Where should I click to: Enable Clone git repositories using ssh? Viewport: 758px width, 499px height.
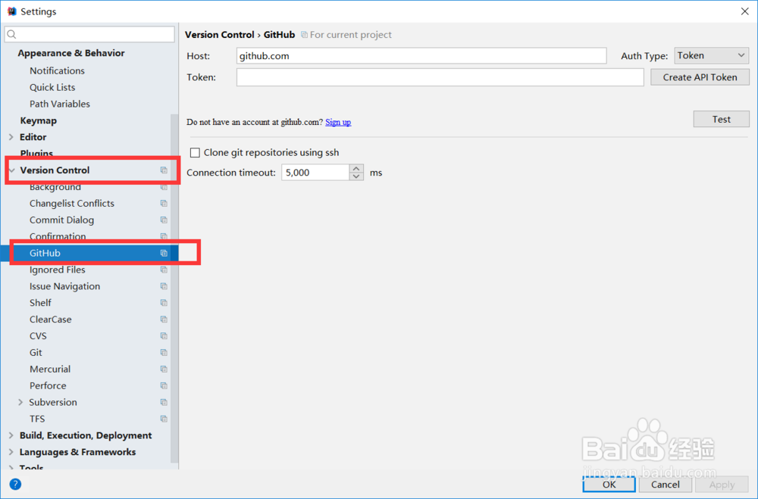(x=195, y=153)
